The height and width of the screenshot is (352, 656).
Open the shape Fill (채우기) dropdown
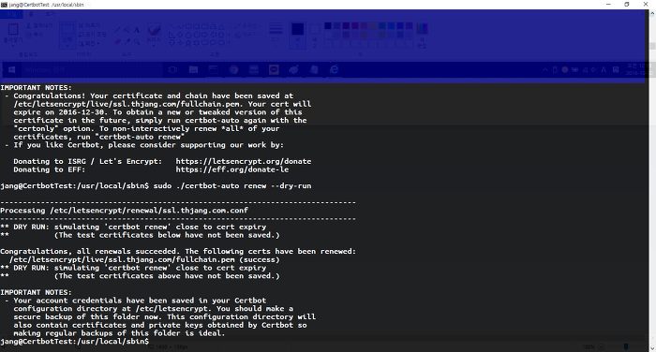pos(247,35)
